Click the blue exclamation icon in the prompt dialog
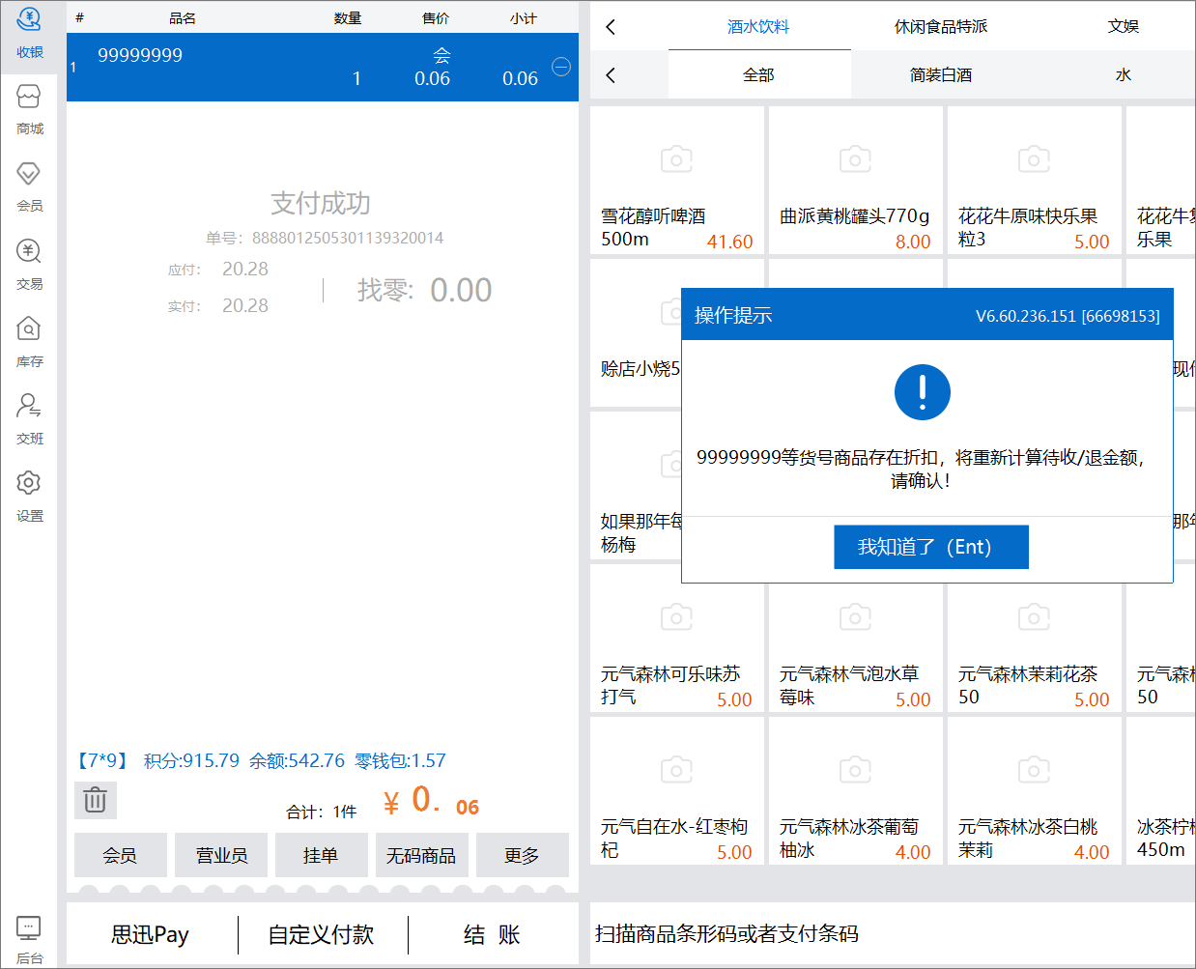 (923, 392)
